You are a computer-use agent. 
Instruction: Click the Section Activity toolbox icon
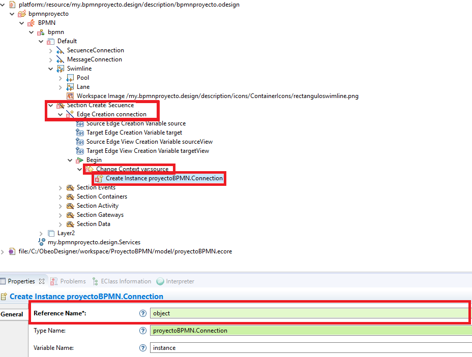pos(70,206)
